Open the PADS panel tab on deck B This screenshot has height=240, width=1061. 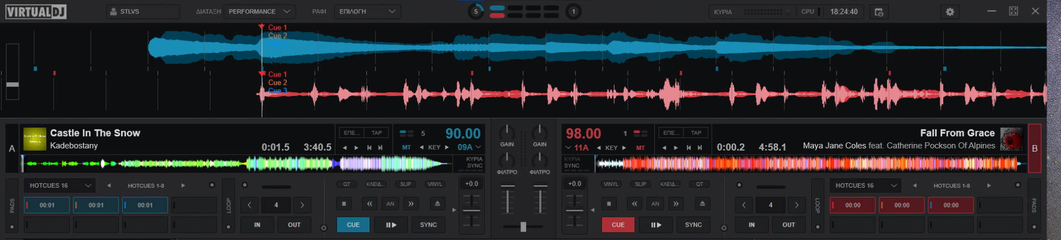click(1034, 205)
